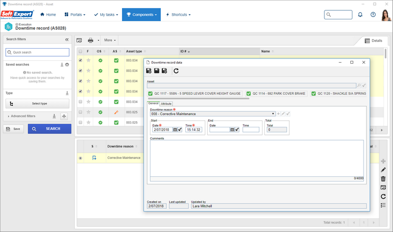This screenshot has width=393, height=232.
Task: Click the Comments text area
Action: point(257,158)
